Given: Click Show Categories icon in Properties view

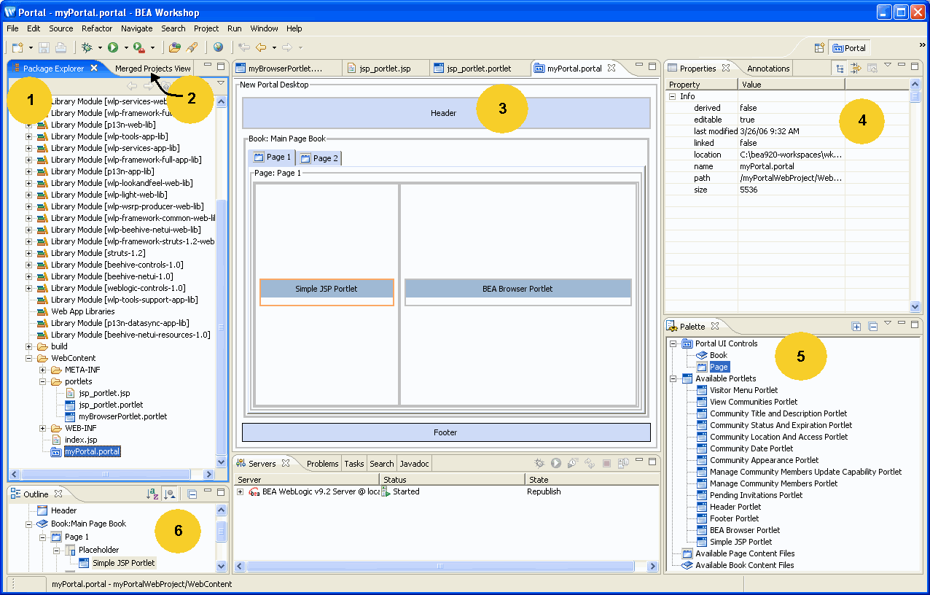Looking at the screenshot, I should (x=840, y=69).
